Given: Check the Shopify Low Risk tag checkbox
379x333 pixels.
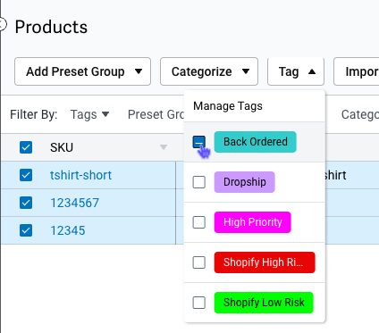Looking at the screenshot, I should click(x=198, y=303).
